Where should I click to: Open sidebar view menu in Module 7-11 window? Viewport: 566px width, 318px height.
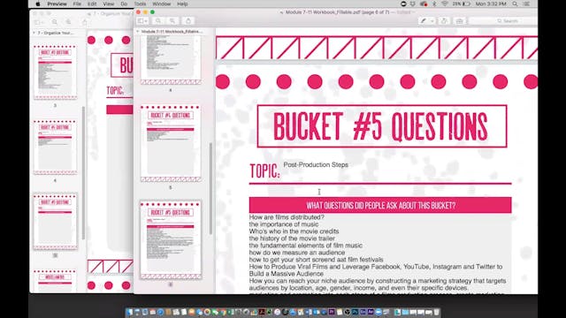click(x=141, y=21)
